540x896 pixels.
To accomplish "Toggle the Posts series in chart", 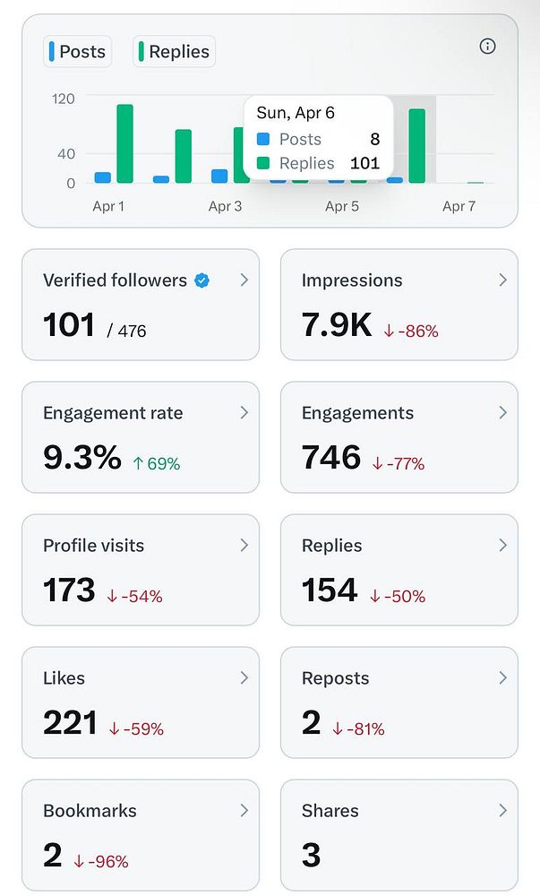I will pos(76,52).
